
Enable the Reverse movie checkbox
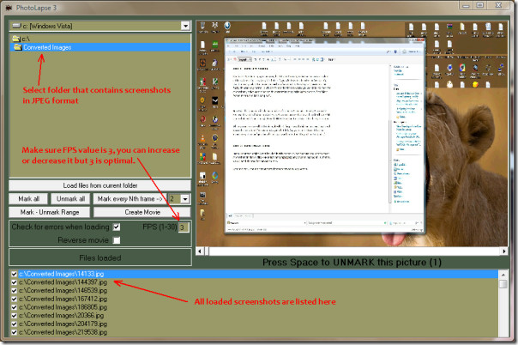pyautogui.click(x=117, y=240)
